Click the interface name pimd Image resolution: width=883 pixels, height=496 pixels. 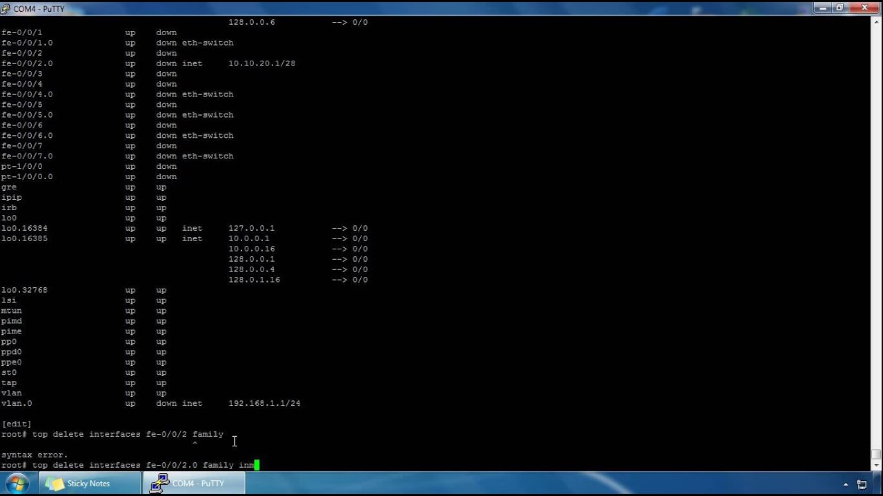coord(12,321)
